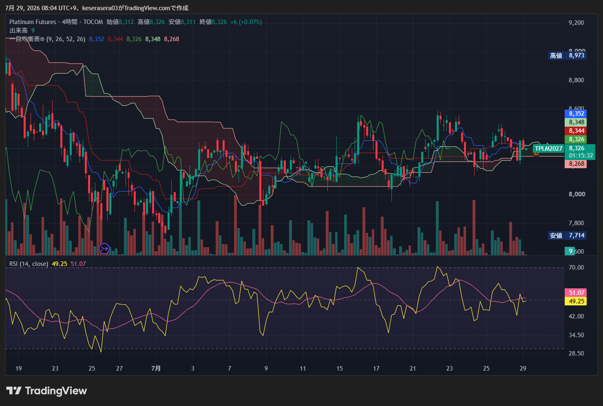Click the pink 51.07 RSI axis tag
Viewport: 603px width, 406px height.
click(575, 293)
